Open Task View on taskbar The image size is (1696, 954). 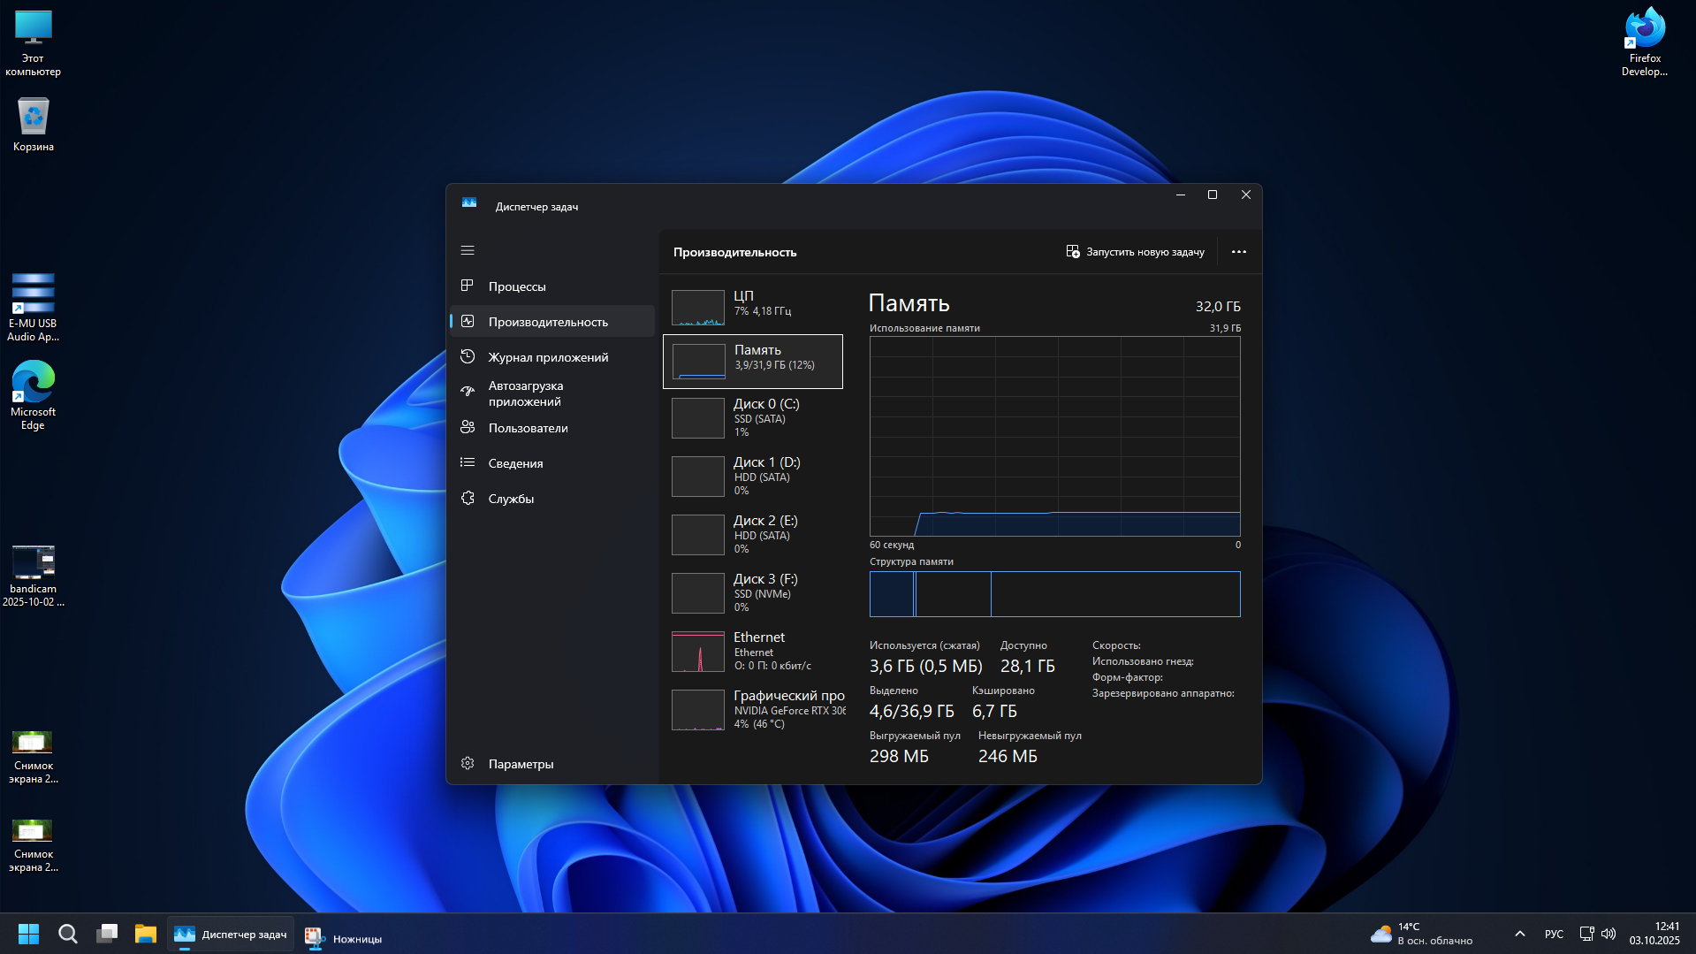tap(107, 934)
